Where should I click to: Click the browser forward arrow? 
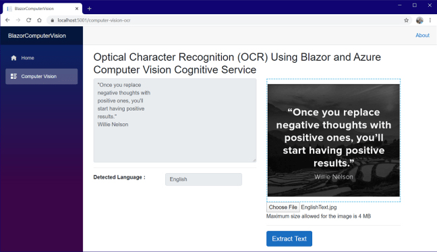coord(18,20)
